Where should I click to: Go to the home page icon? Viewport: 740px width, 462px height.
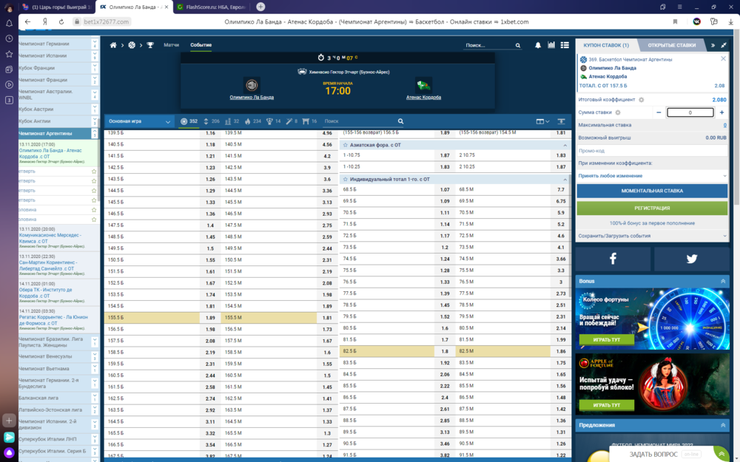(x=113, y=45)
